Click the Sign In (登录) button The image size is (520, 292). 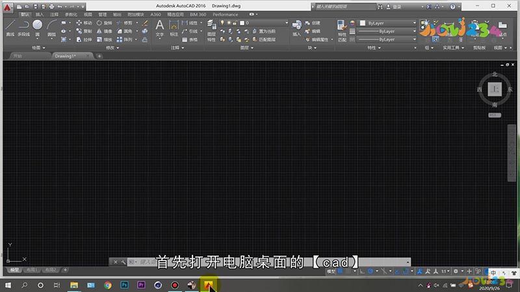(x=394, y=6)
